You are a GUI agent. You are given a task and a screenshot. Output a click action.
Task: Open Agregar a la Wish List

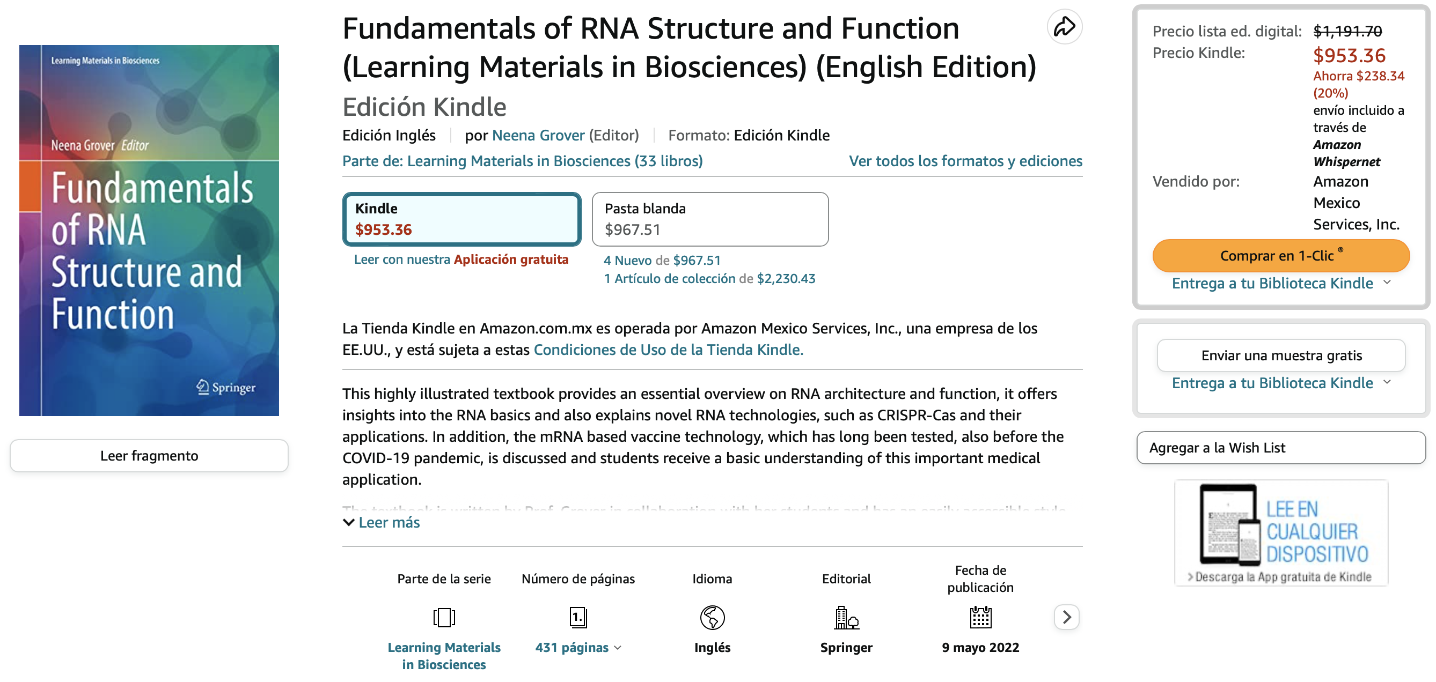click(1280, 448)
